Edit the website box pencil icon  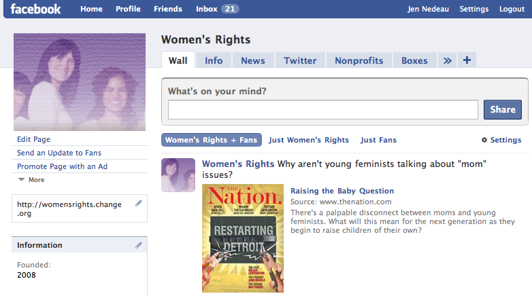tap(138, 203)
